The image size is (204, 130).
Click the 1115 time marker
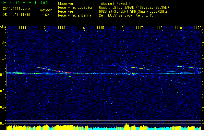(101, 28)
